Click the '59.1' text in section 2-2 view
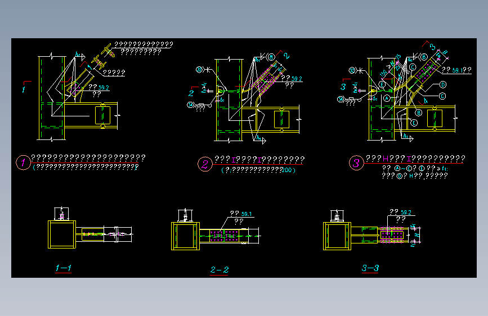 tap(247, 214)
